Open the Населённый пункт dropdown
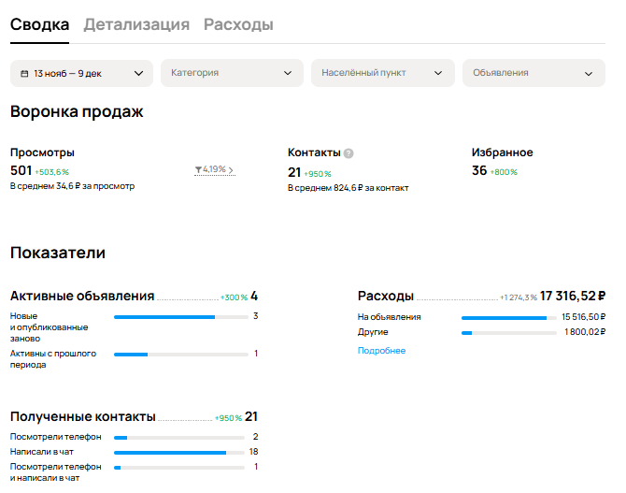Viewport: 626px width, 493px height. coord(382,73)
